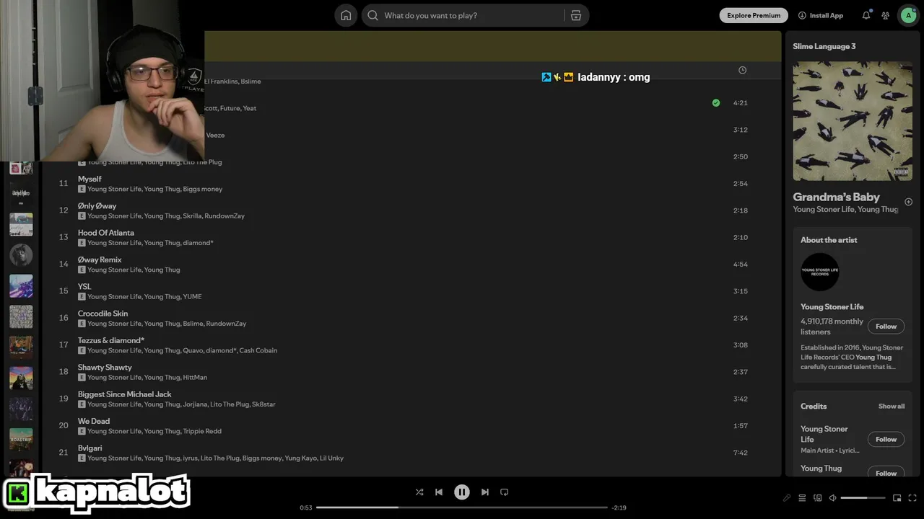The width and height of the screenshot is (924, 519).
Task: Open artist Yung Kayo on Bvlgari row
Action: coord(300,458)
